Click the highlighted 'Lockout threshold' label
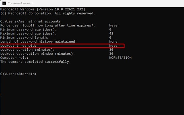The width and height of the screenshot is (184, 115). [18, 46]
